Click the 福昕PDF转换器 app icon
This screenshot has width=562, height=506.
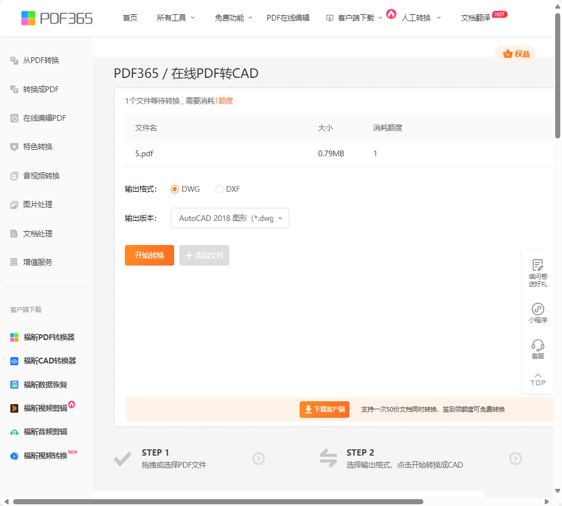(x=14, y=337)
